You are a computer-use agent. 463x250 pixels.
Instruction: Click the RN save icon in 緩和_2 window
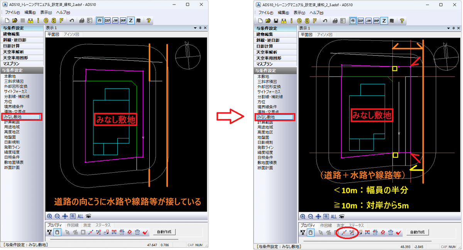[x=30, y=20]
